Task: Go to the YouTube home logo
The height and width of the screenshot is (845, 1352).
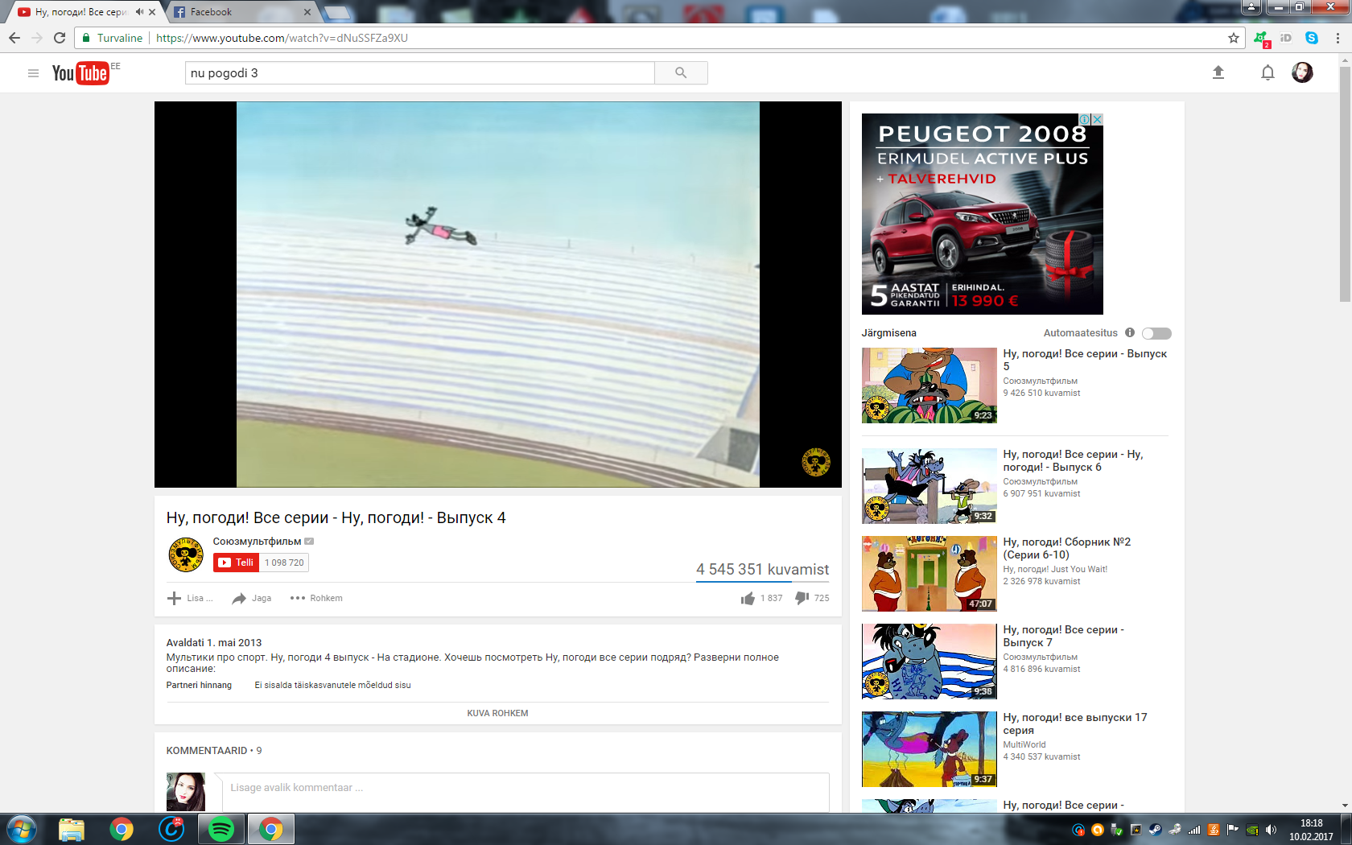Action: (80, 73)
